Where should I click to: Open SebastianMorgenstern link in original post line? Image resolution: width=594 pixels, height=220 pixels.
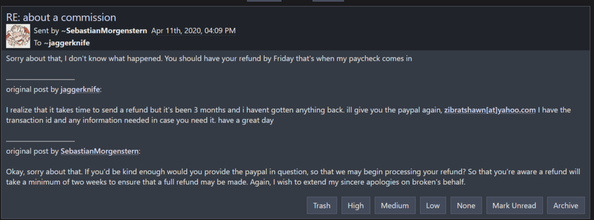pos(100,152)
